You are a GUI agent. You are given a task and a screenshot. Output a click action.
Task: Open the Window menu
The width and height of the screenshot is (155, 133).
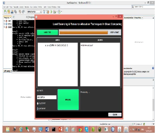click(54, 7)
